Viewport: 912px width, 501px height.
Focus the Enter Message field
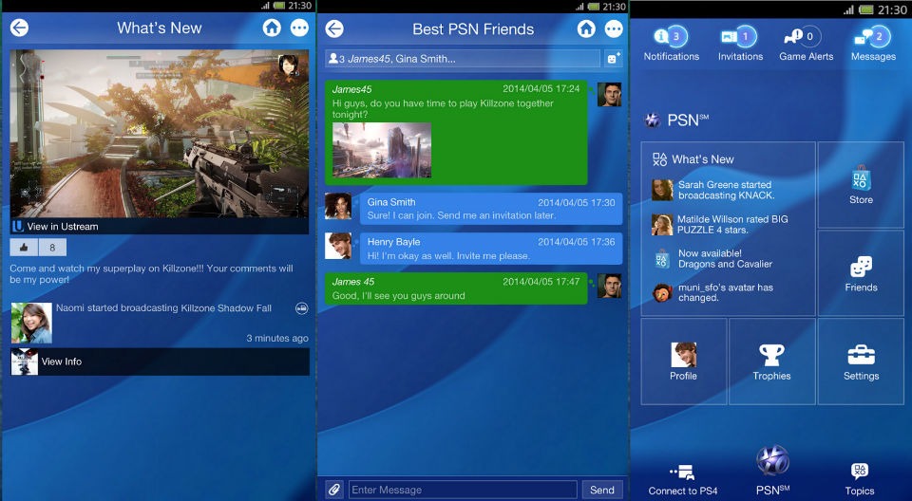[463, 490]
